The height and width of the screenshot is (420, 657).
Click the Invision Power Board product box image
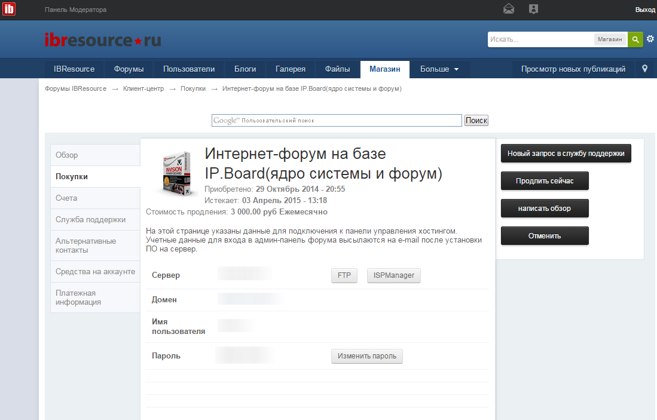coord(176,174)
